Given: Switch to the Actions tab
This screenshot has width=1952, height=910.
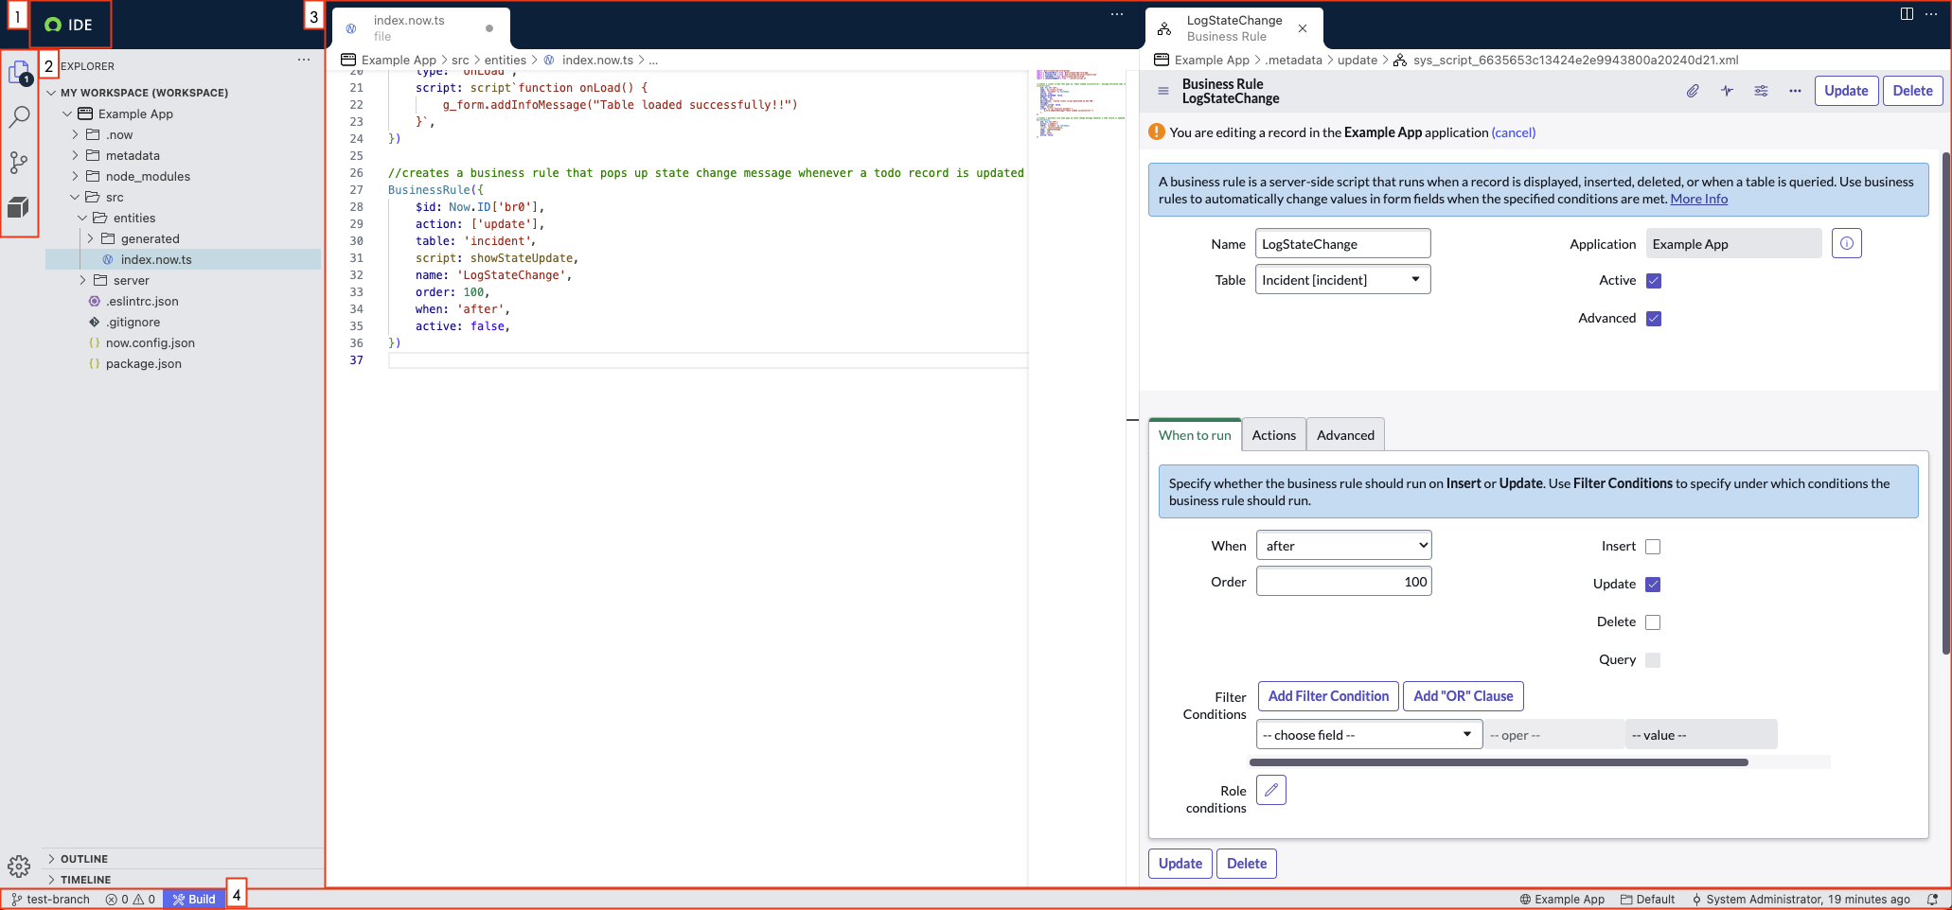Looking at the screenshot, I should (1274, 435).
